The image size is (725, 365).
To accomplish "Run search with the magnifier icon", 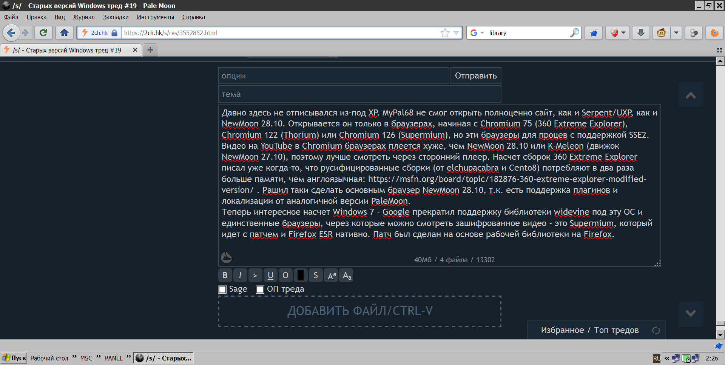I will [x=574, y=33].
